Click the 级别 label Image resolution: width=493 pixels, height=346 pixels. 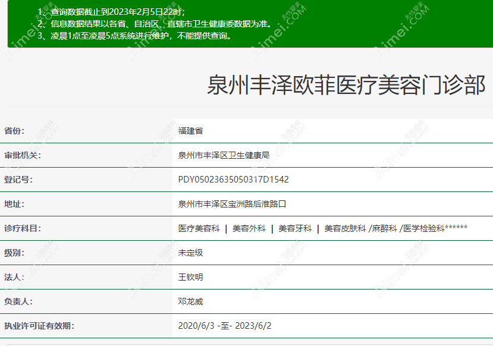click(x=14, y=253)
